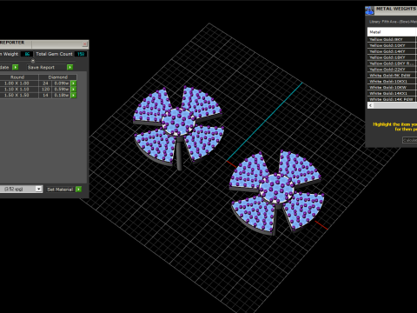Click the Diamond column header in gem table
The height and width of the screenshot is (313, 417).
coord(58,77)
